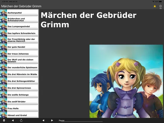The height and width of the screenshot is (123, 164).
Task: Check the battery indicator in the status bar
Action: [x=160, y=1]
